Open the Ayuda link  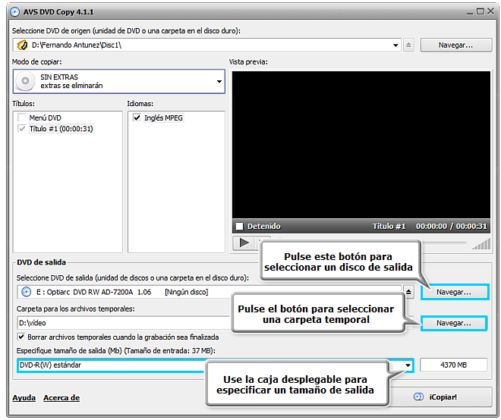coord(24,398)
